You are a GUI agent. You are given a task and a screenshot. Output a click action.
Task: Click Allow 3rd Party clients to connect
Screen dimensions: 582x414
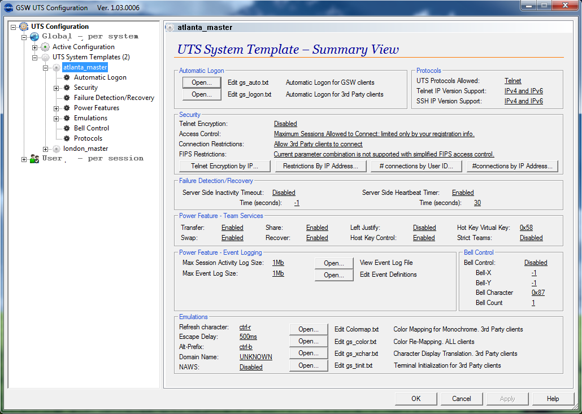(318, 144)
